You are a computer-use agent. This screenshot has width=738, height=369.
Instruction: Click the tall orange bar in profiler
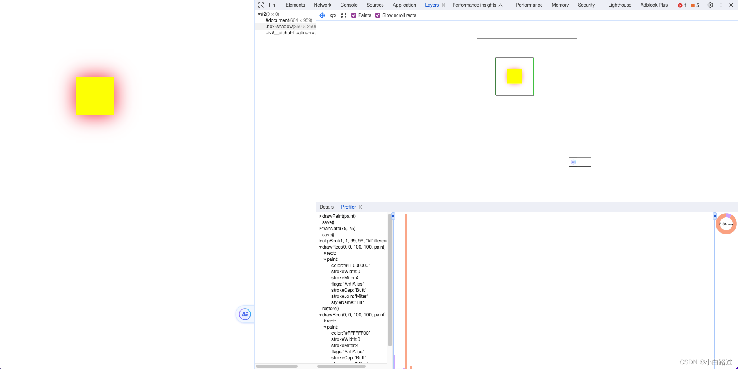[x=406, y=291]
